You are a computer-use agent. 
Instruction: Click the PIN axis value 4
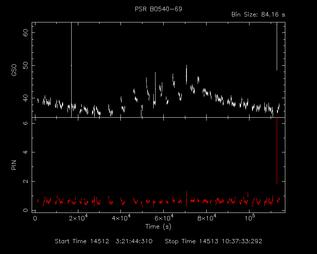[25, 152]
